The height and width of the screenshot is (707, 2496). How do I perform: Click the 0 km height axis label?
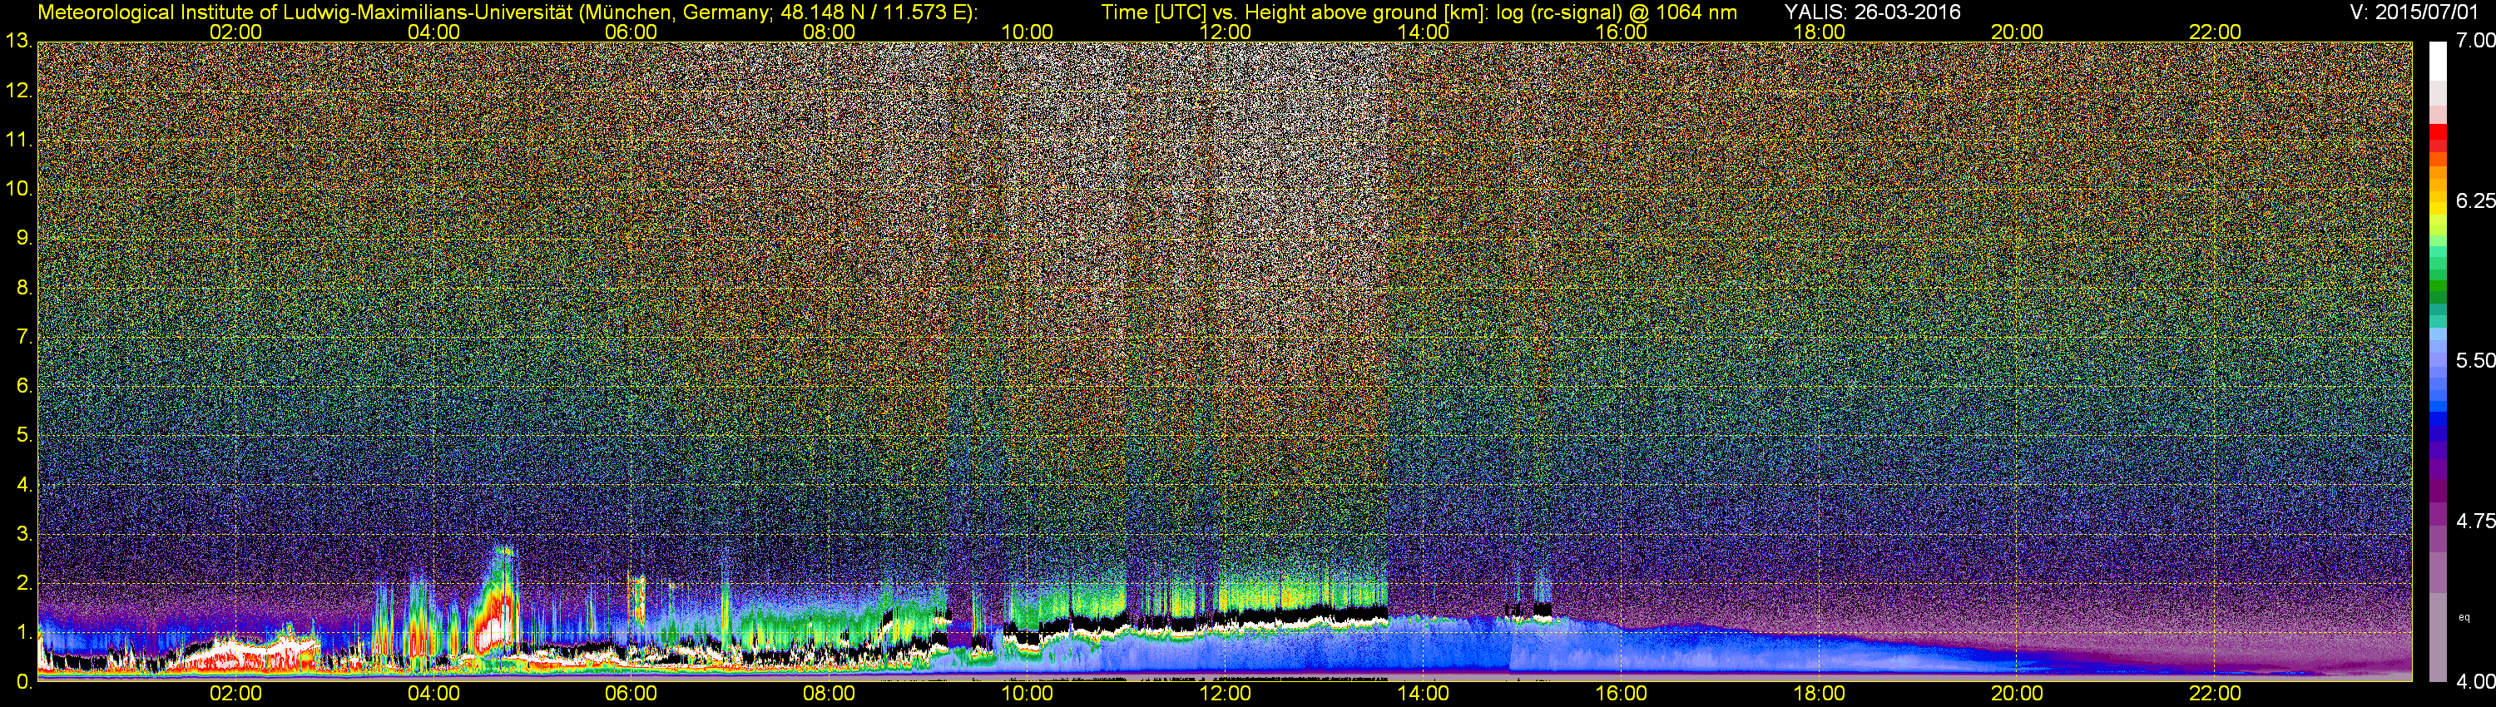(23, 682)
